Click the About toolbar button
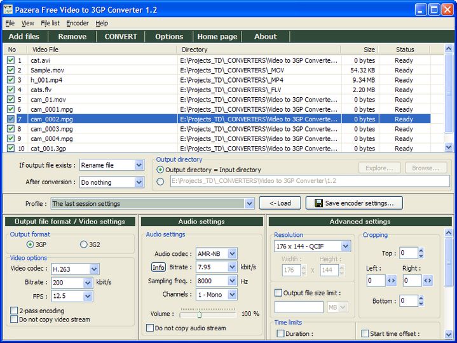The image size is (457, 343). (x=266, y=36)
